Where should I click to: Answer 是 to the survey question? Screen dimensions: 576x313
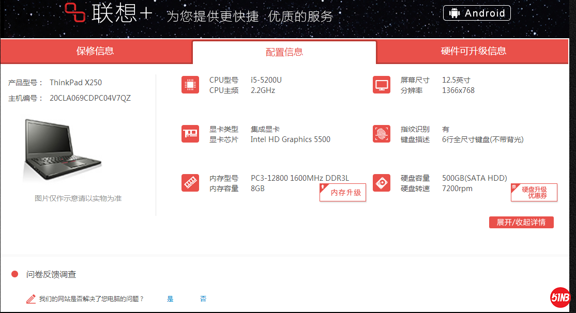coord(170,299)
